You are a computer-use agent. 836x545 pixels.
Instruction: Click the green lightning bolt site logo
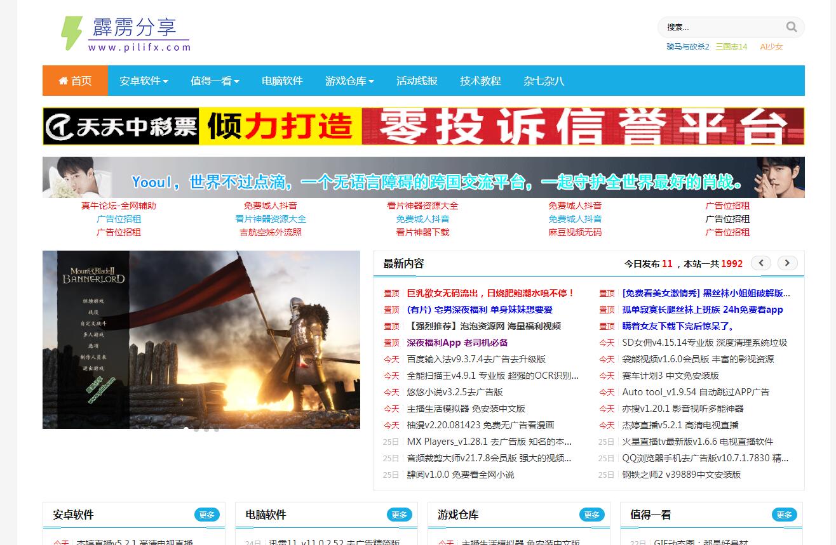pos(71,33)
